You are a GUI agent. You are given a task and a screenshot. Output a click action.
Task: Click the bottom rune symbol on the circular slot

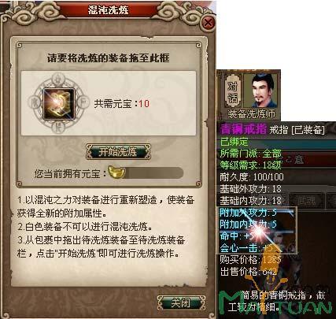(x=57, y=128)
